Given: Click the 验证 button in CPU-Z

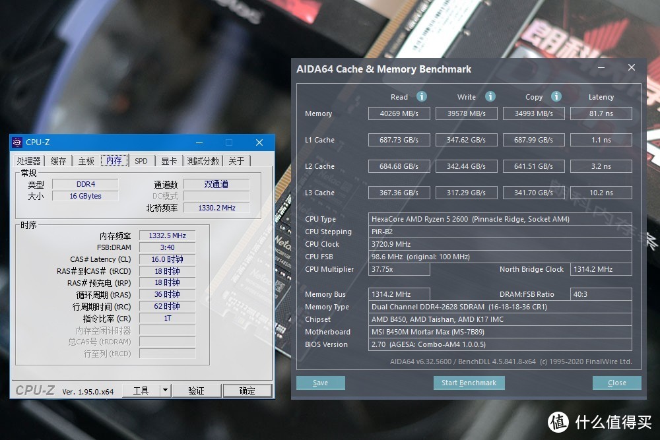Looking at the screenshot, I should 197,391.
